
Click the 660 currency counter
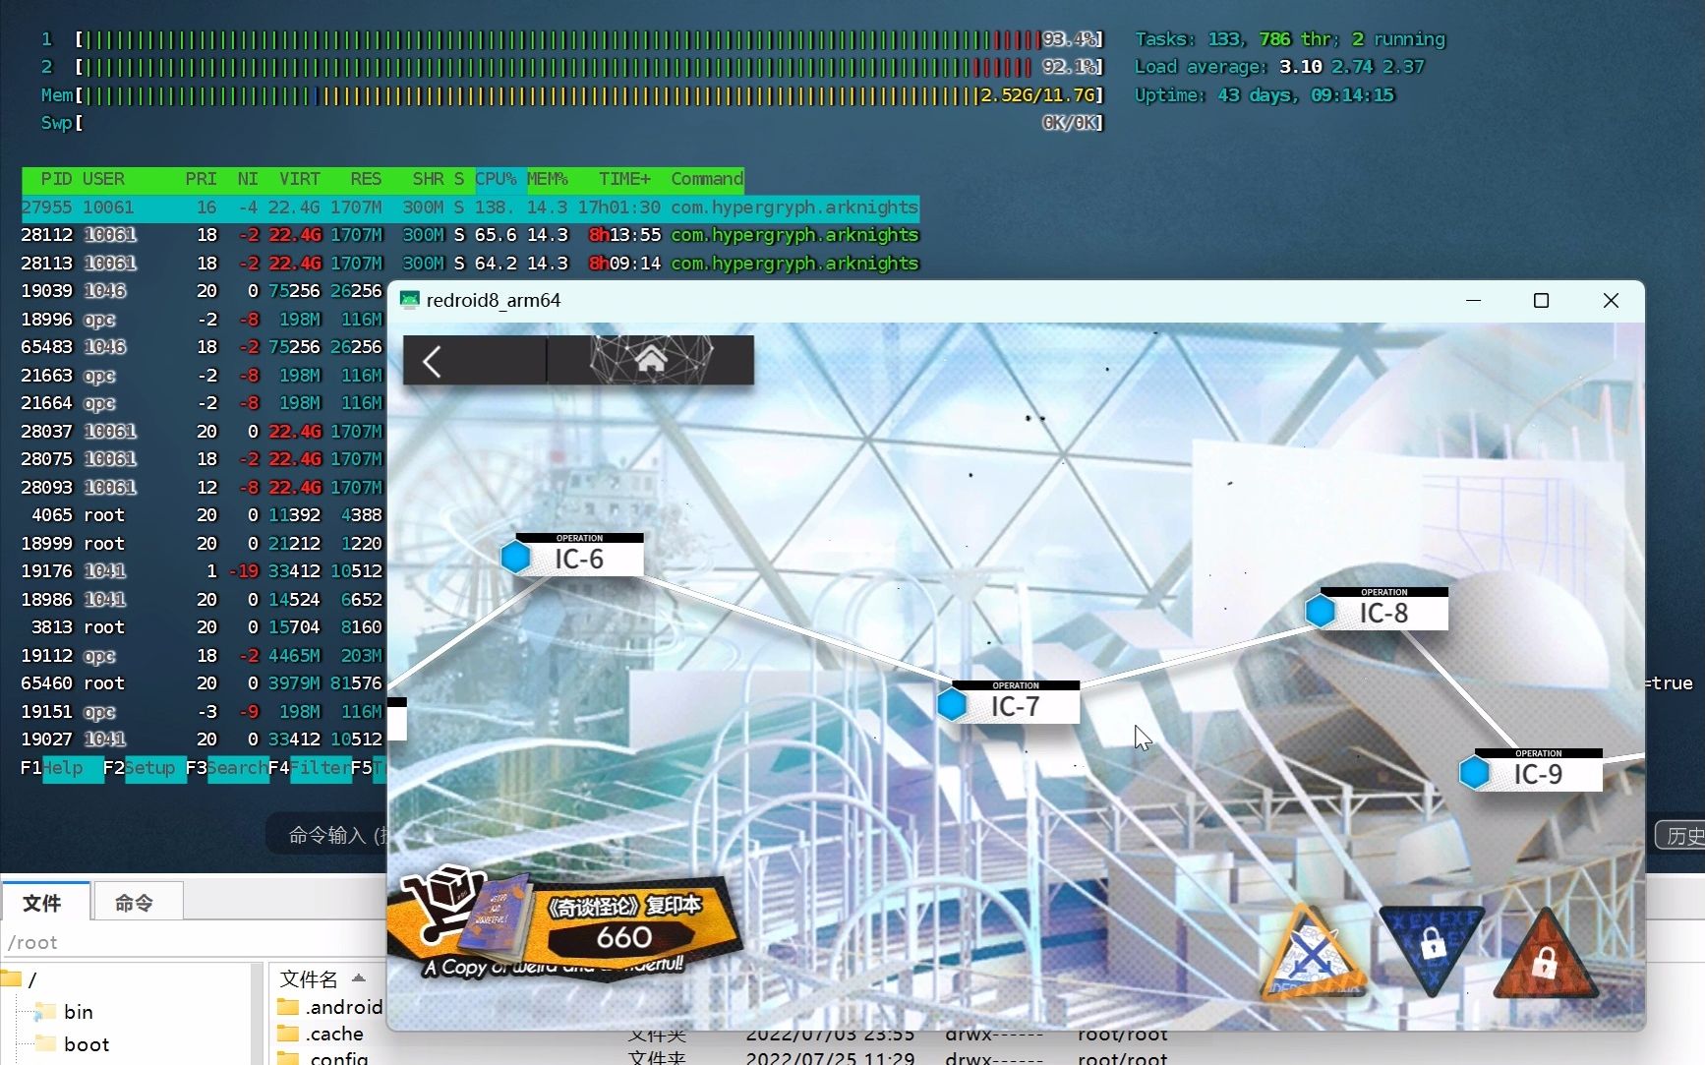624,938
